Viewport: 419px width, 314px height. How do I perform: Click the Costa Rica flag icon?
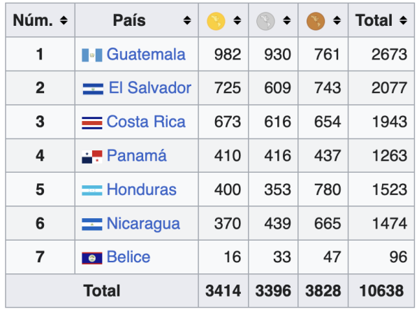point(92,122)
